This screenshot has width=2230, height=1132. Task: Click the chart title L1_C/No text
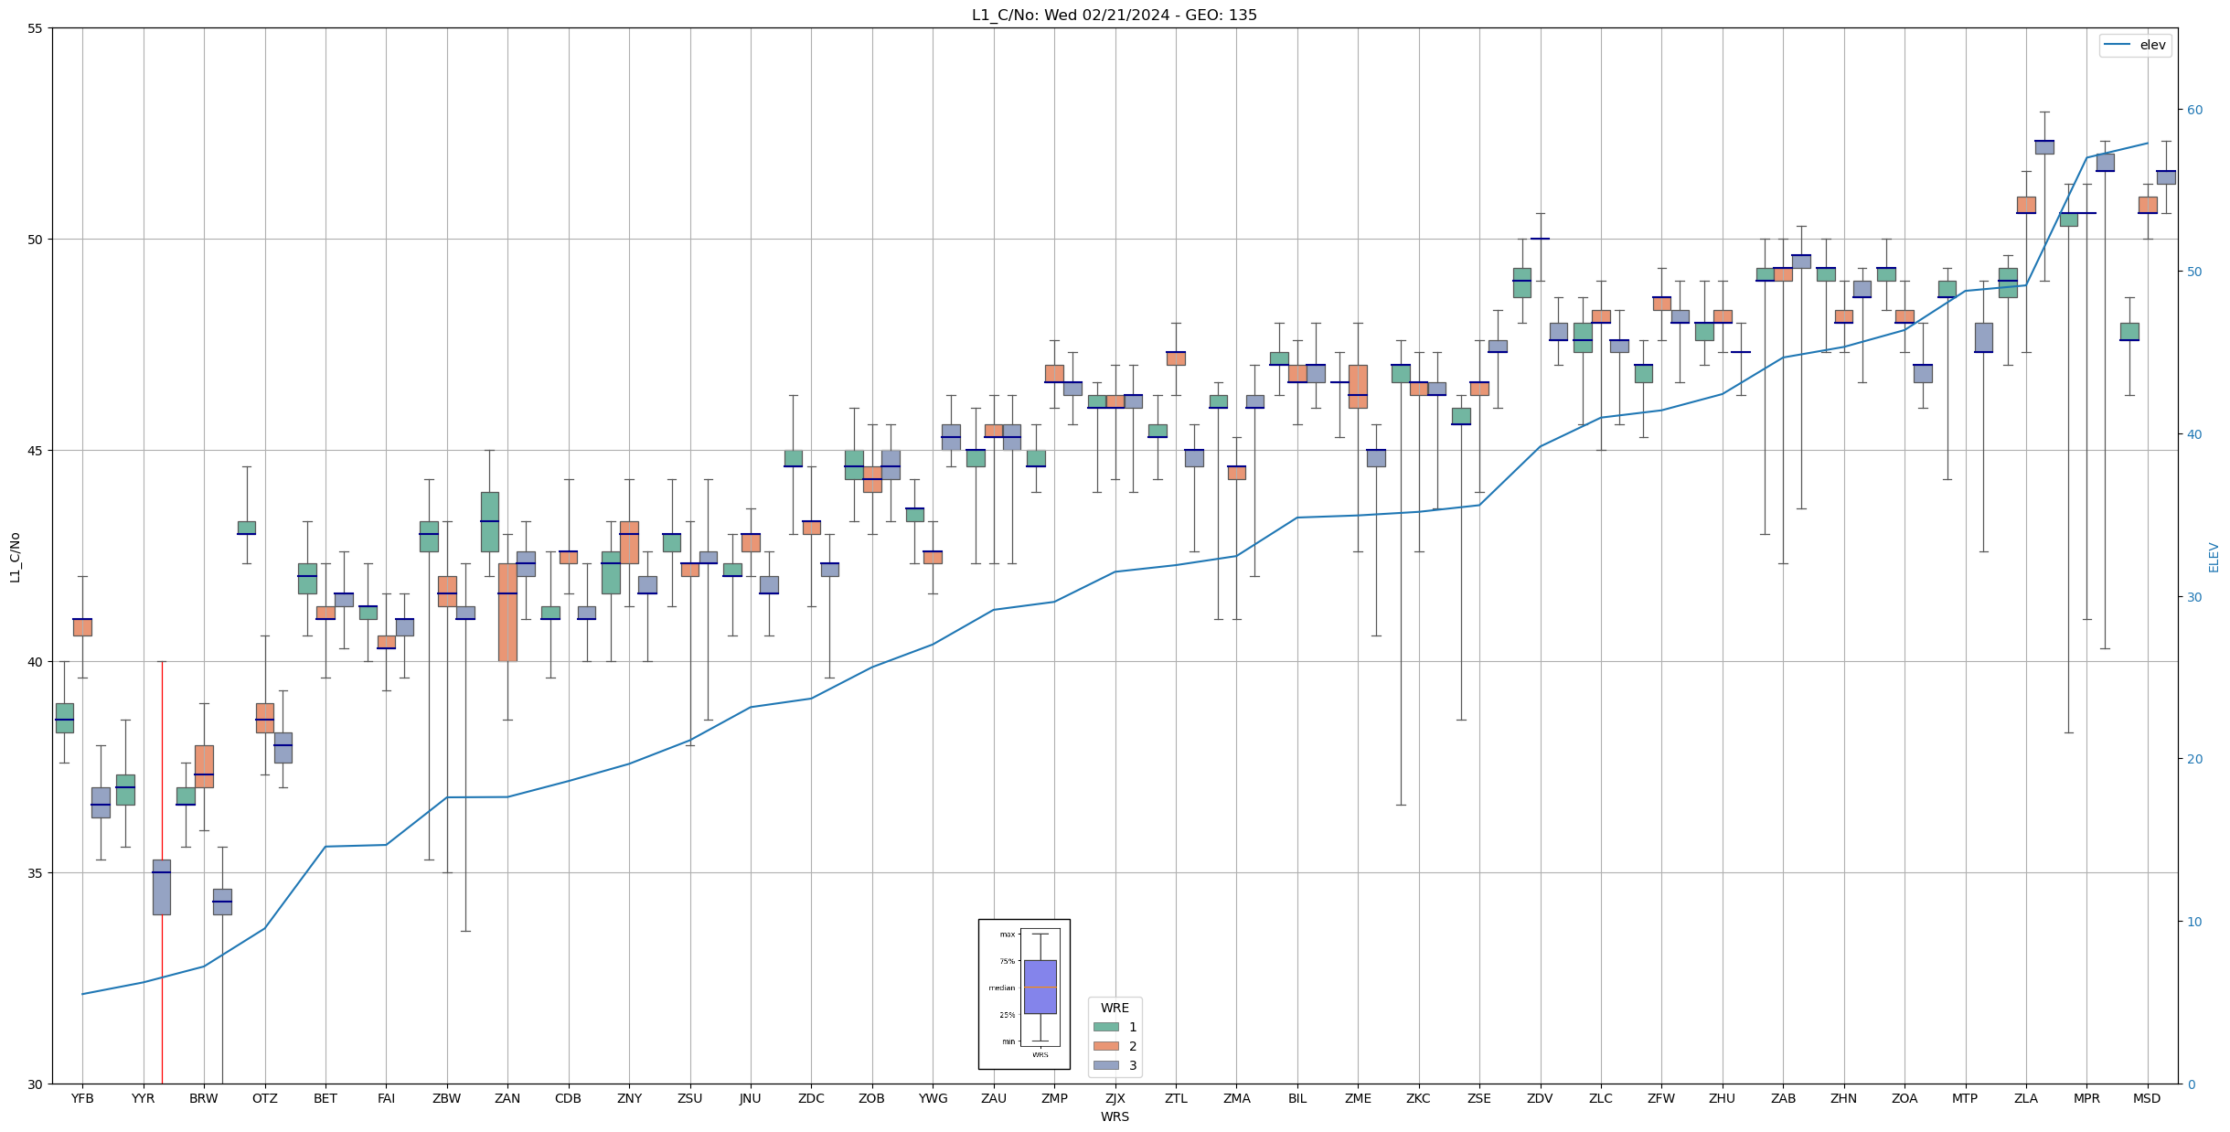tap(1114, 15)
